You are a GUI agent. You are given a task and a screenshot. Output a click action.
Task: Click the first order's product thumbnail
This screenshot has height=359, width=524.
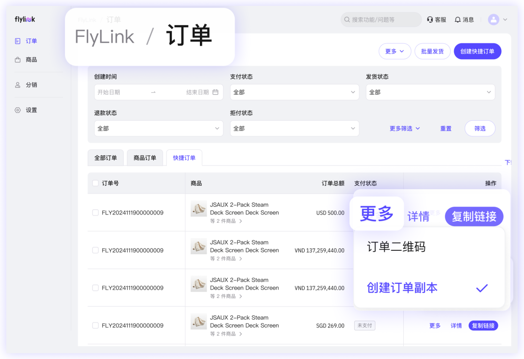[198, 209]
